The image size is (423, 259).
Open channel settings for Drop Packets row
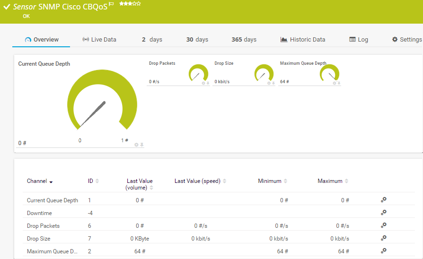click(x=384, y=225)
